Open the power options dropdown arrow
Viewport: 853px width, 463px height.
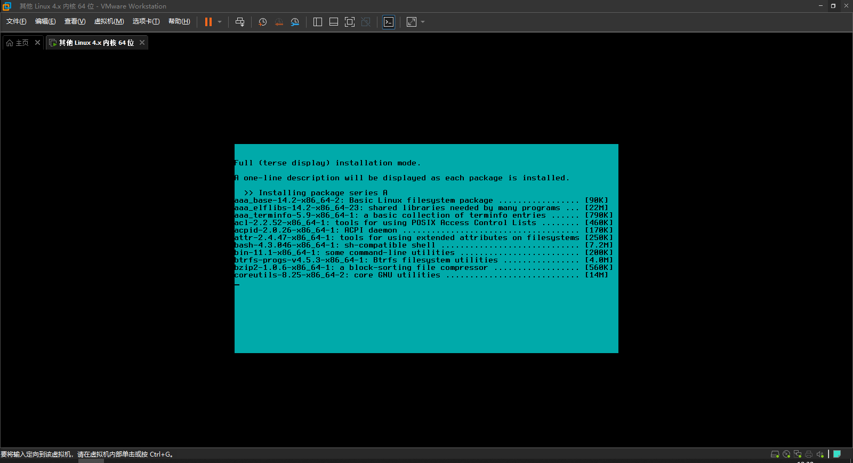[220, 22]
